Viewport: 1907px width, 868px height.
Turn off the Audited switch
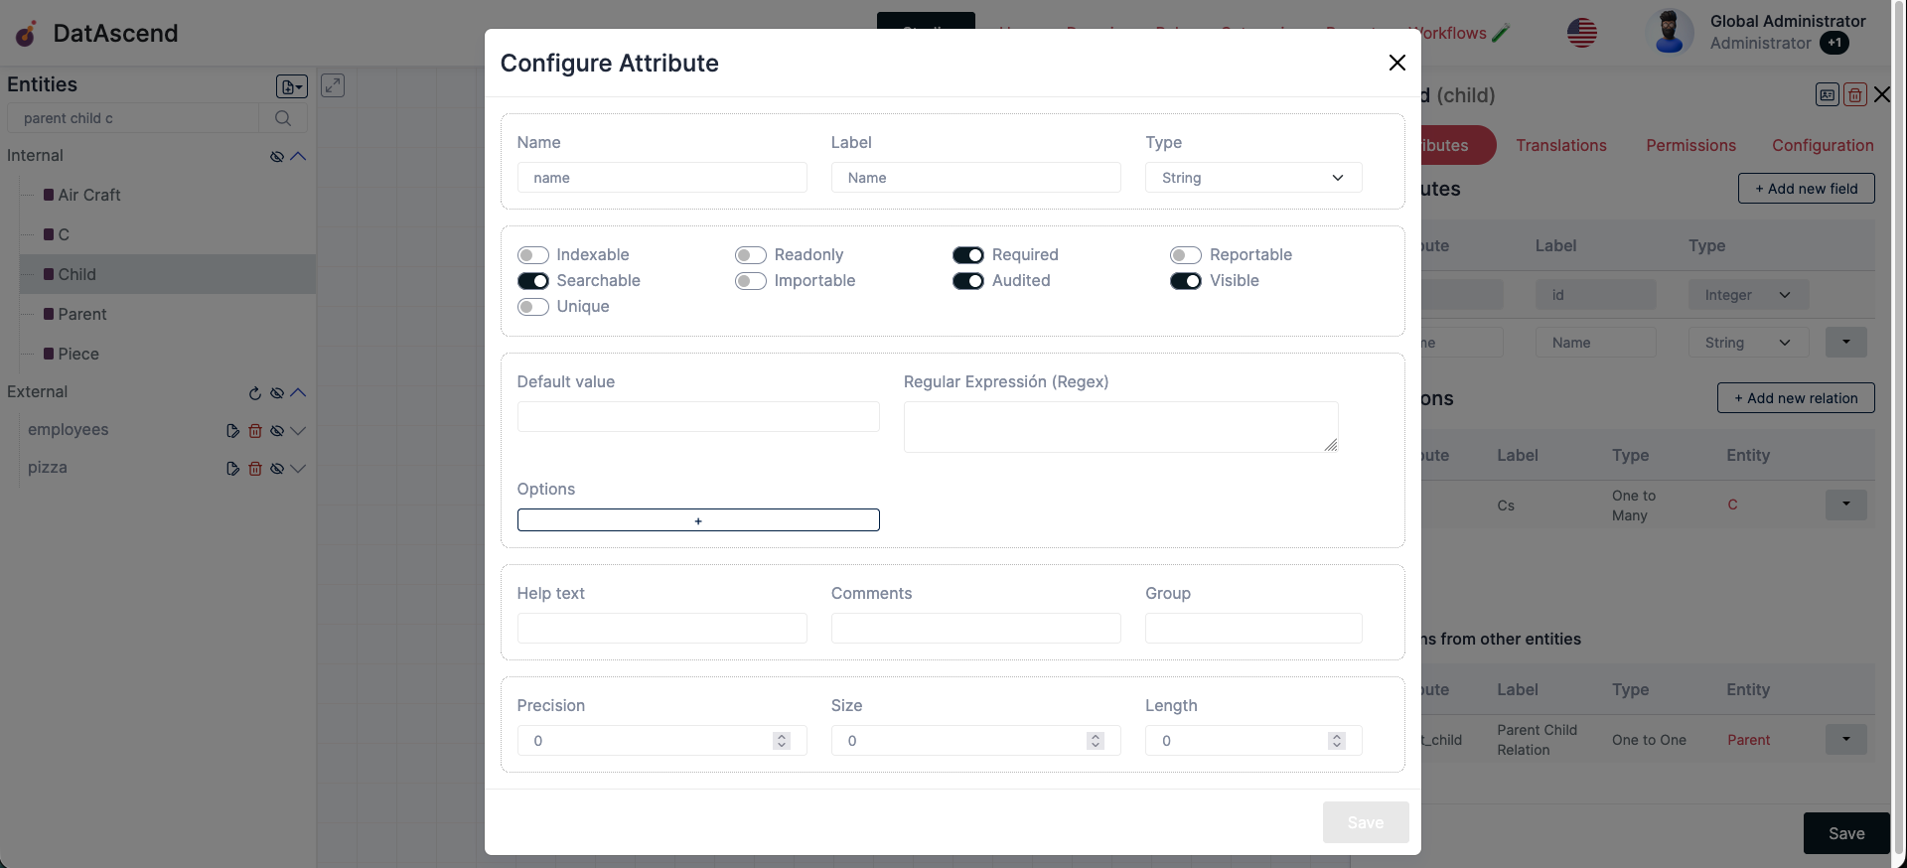click(x=967, y=281)
